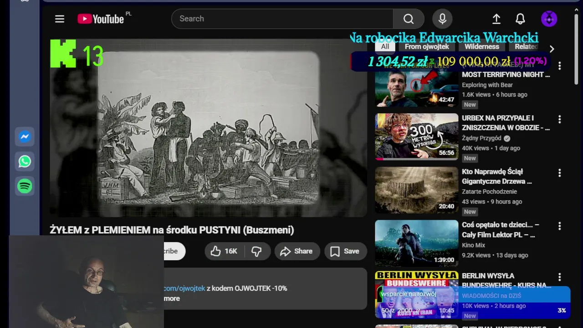Open the notifications bell
Viewport: 583px width, 328px height.
520,19
